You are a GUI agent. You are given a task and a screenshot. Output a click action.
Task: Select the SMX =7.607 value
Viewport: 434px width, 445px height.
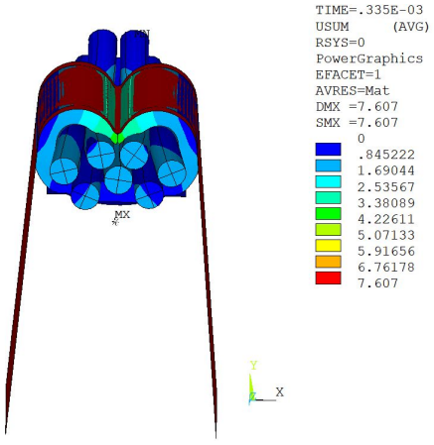pos(357,123)
